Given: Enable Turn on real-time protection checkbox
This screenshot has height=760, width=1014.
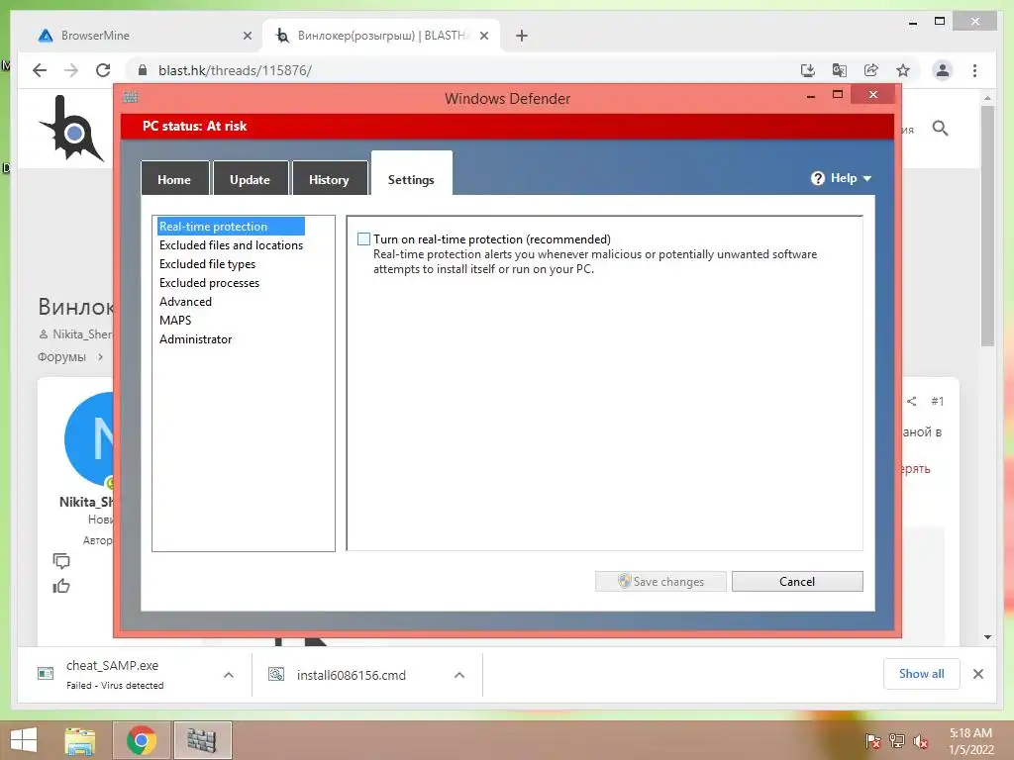Looking at the screenshot, I should pyautogui.click(x=364, y=239).
